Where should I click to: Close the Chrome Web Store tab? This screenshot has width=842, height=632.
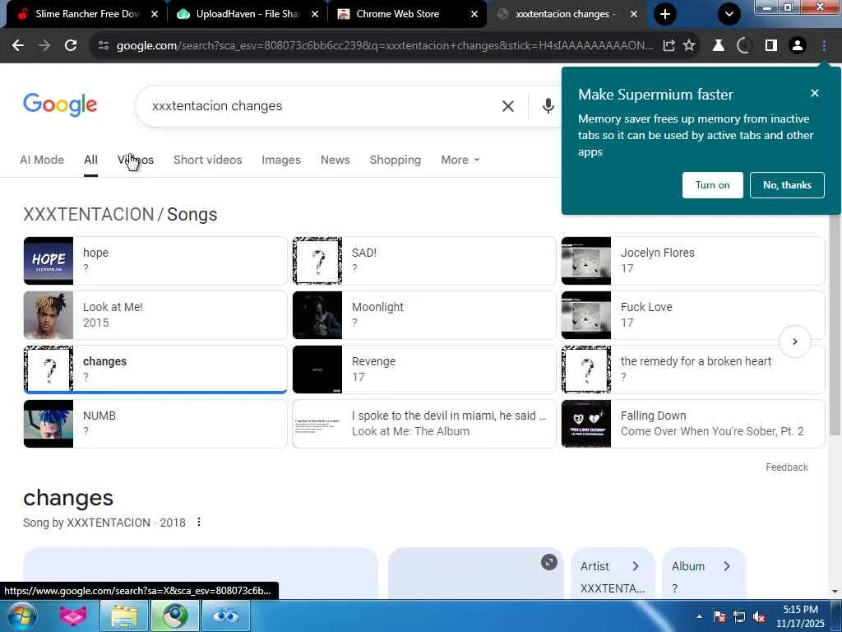pyautogui.click(x=474, y=14)
